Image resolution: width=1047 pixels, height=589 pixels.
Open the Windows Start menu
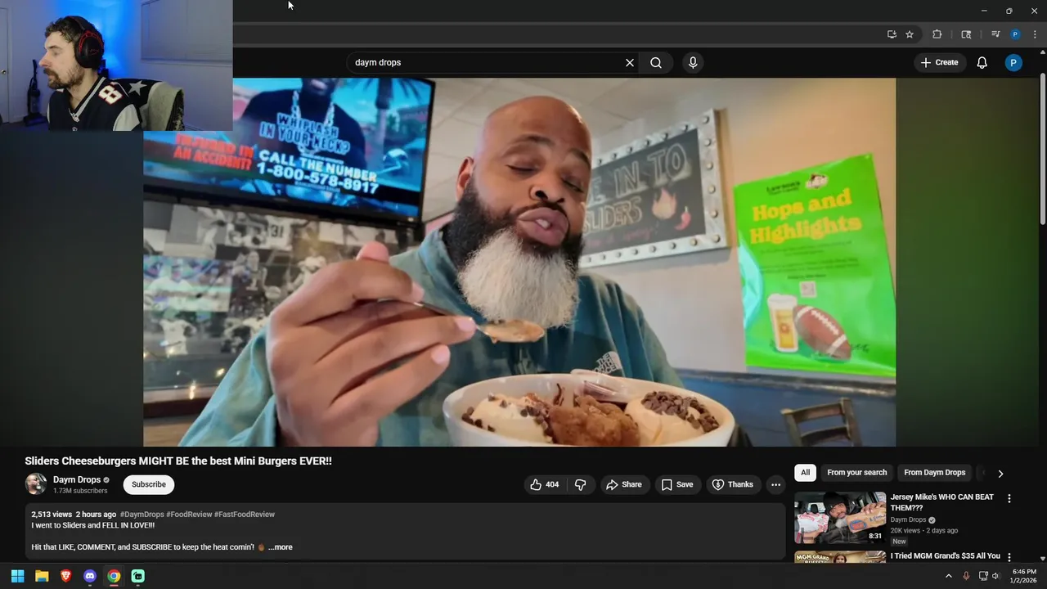click(17, 576)
